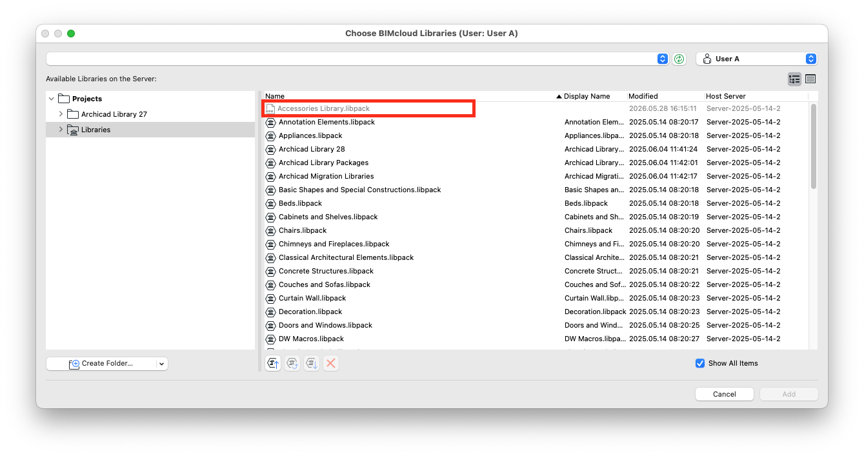The image size is (864, 456).
Task: Click the DW Macros.libpack library icon
Action: [x=271, y=339]
